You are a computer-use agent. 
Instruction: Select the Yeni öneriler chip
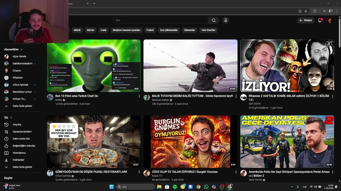(x=208, y=30)
